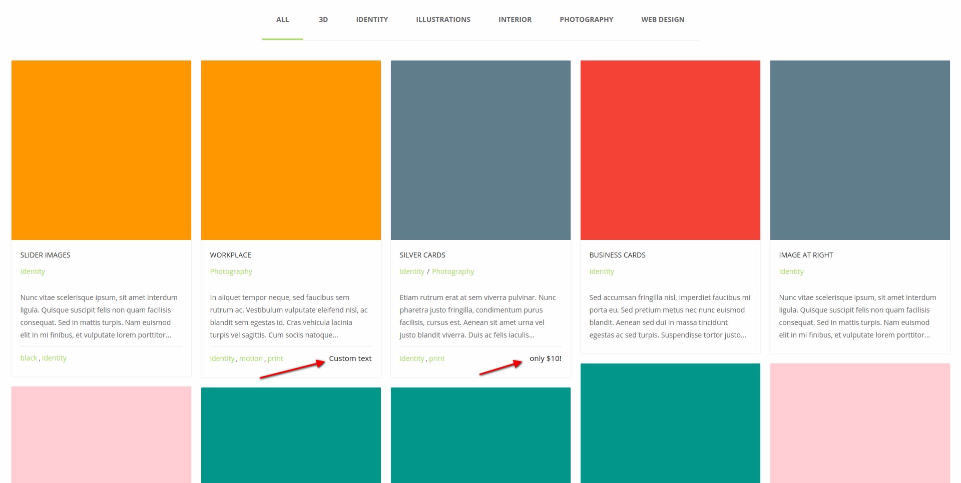Click Photography category under Workplace

[x=231, y=271]
